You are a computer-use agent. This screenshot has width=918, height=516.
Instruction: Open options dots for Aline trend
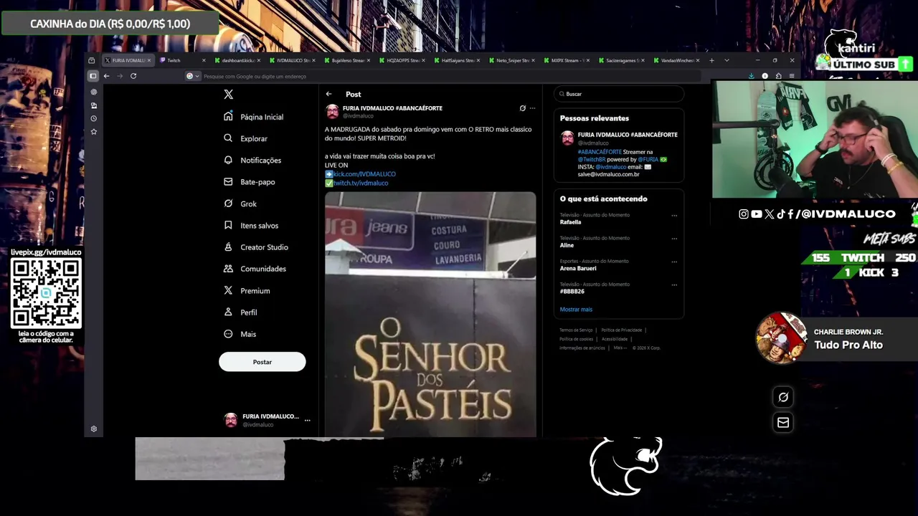coord(674,239)
